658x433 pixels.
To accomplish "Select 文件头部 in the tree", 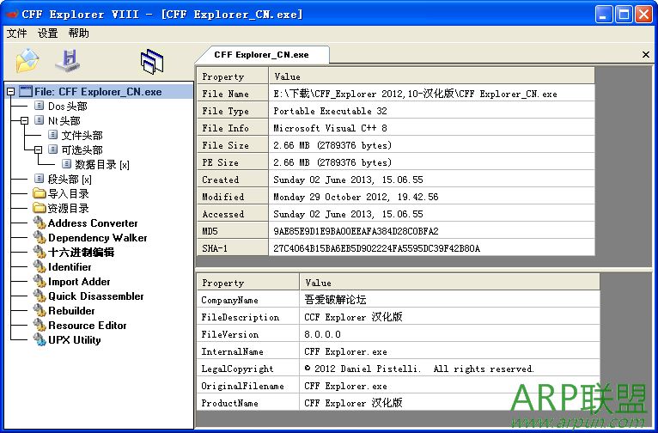I will pyautogui.click(x=82, y=136).
